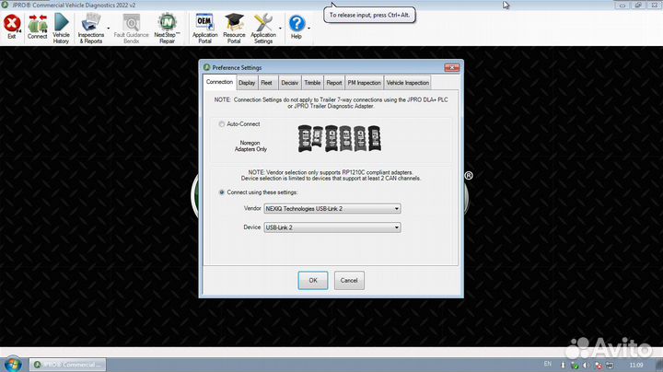
Task: Open the PM Inspection tab
Action: pos(364,83)
